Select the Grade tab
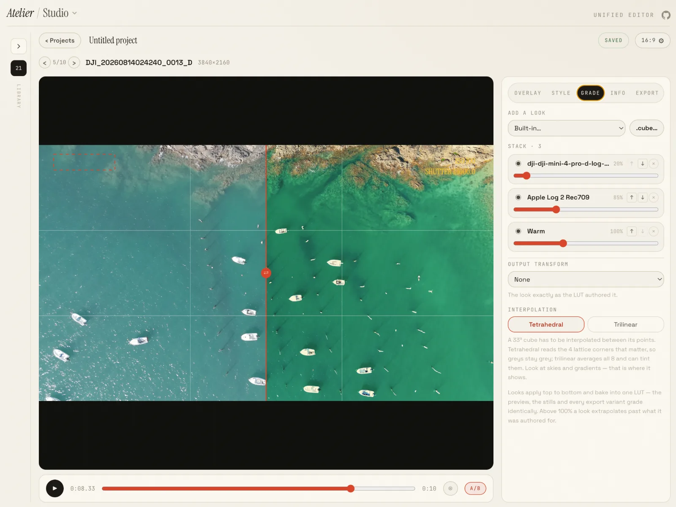This screenshot has width=676, height=507. click(590, 93)
